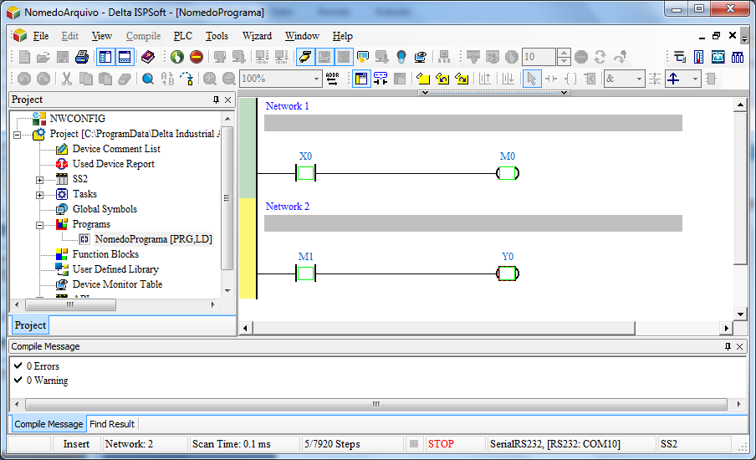Image resolution: width=756 pixels, height=460 pixels.
Task: Toggle the Project workspace panel button
Action: 105,57
